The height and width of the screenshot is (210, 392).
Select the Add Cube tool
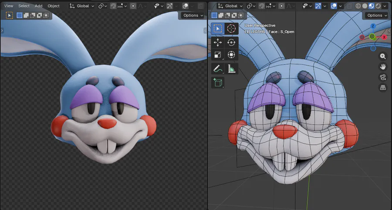coord(218,82)
